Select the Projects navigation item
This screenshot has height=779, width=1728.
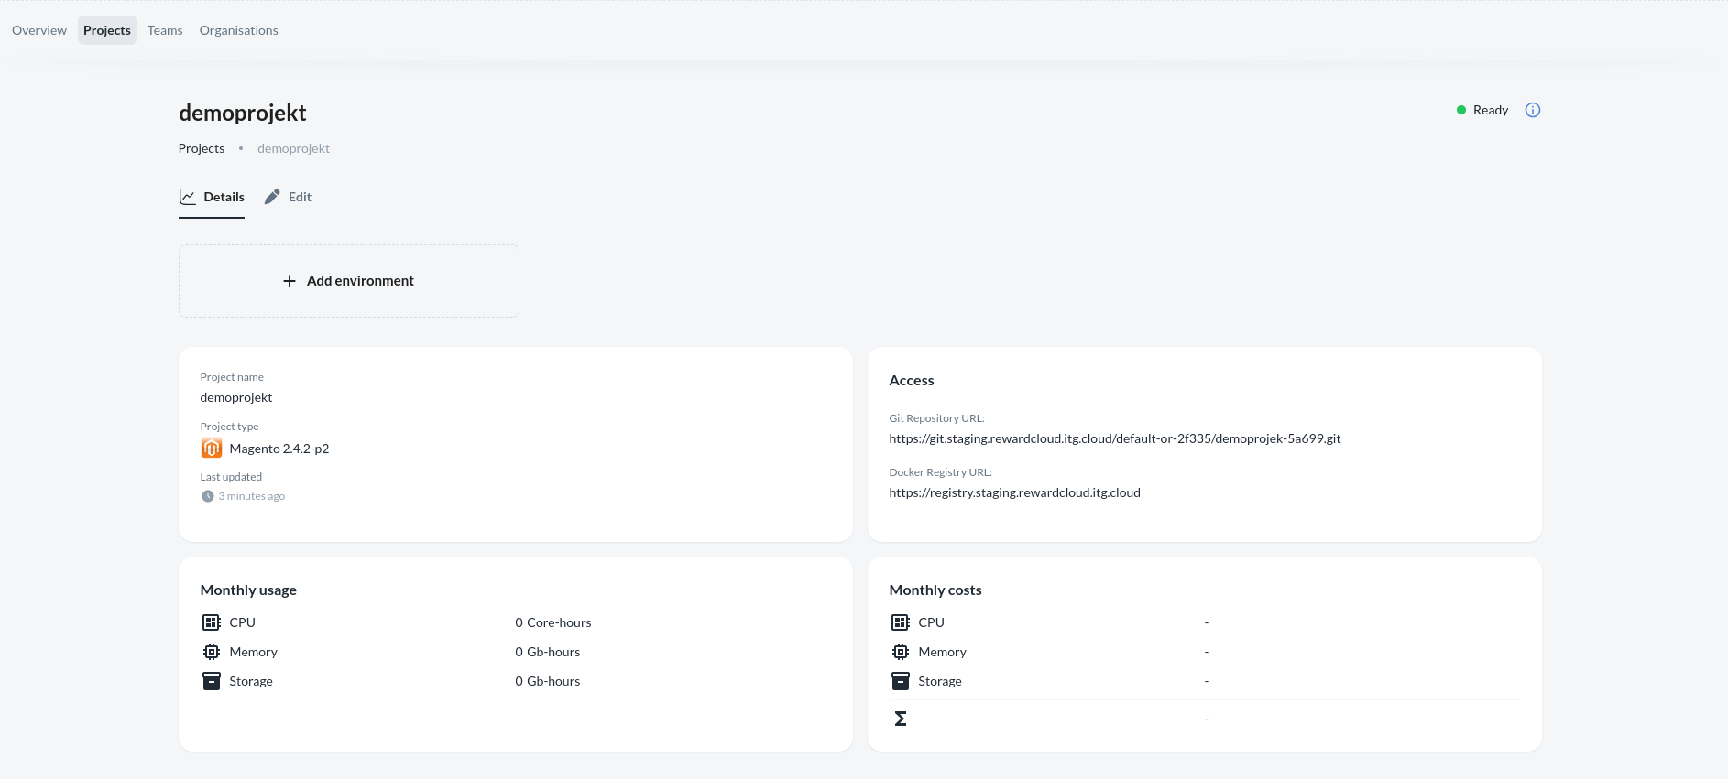pyautogui.click(x=107, y=30)
